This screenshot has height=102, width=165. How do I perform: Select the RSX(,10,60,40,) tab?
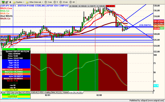(x=32, y=92)
